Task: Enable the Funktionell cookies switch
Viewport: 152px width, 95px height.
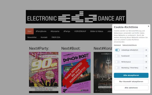Action: point(117,56)
